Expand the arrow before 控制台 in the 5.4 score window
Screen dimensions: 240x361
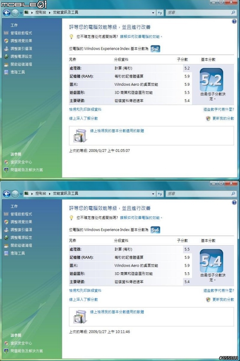point(32,194)
